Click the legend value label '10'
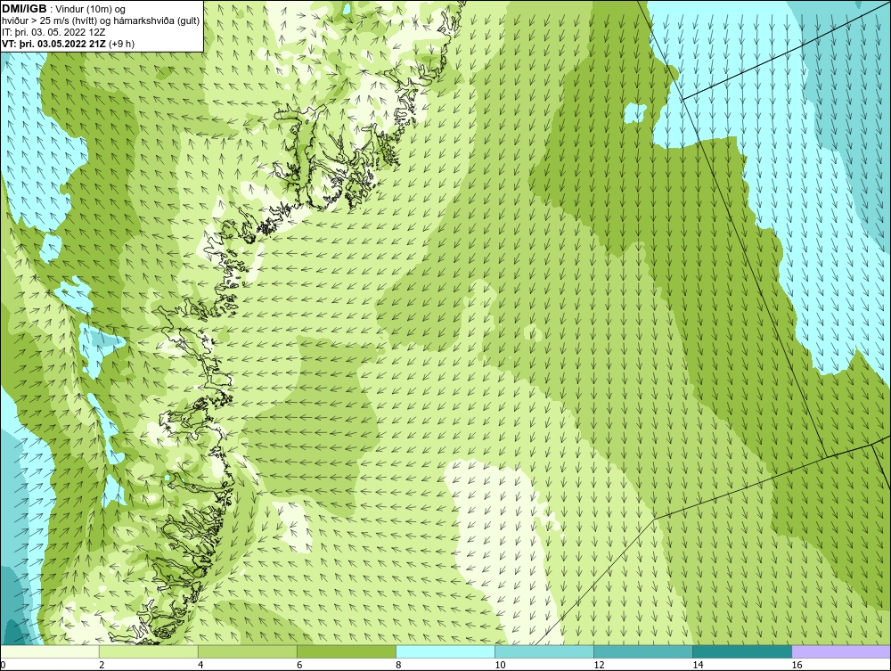This screenshot has height=671, width=891. 500,665
